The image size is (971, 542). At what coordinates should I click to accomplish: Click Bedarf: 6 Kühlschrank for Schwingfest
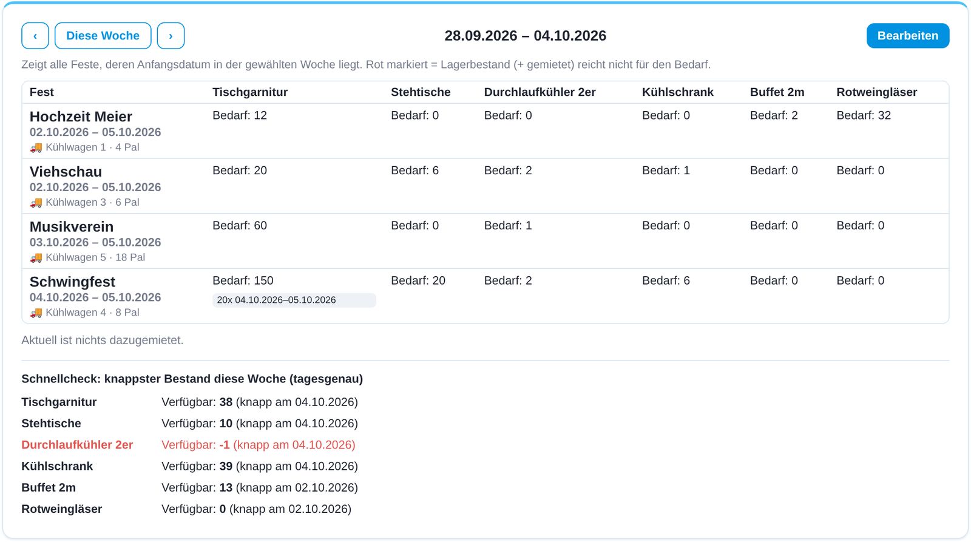[x=666, y=280]
